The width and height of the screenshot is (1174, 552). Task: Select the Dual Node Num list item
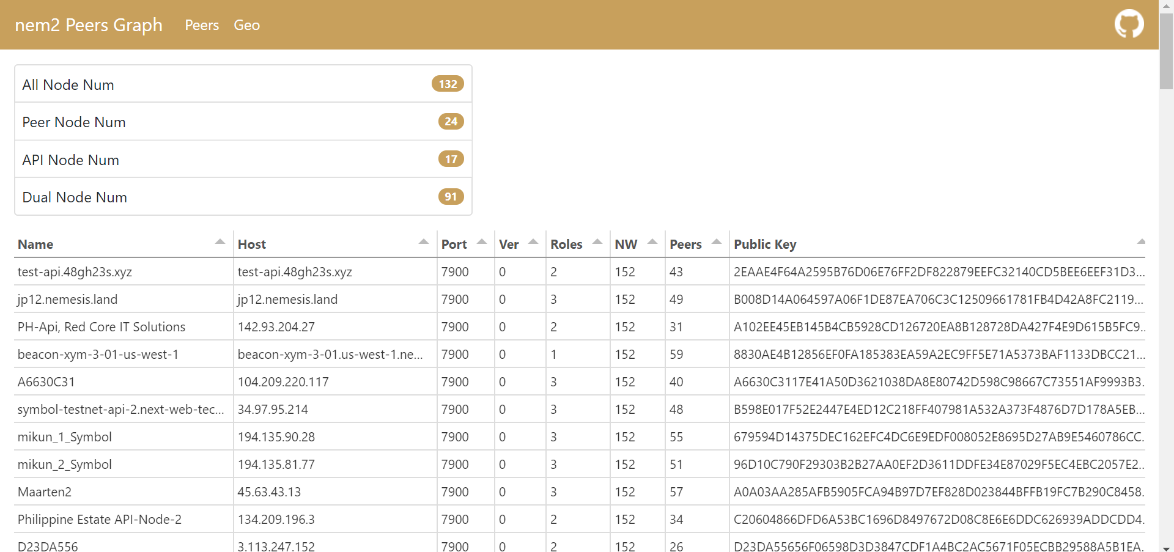click(x=243, y=197)
